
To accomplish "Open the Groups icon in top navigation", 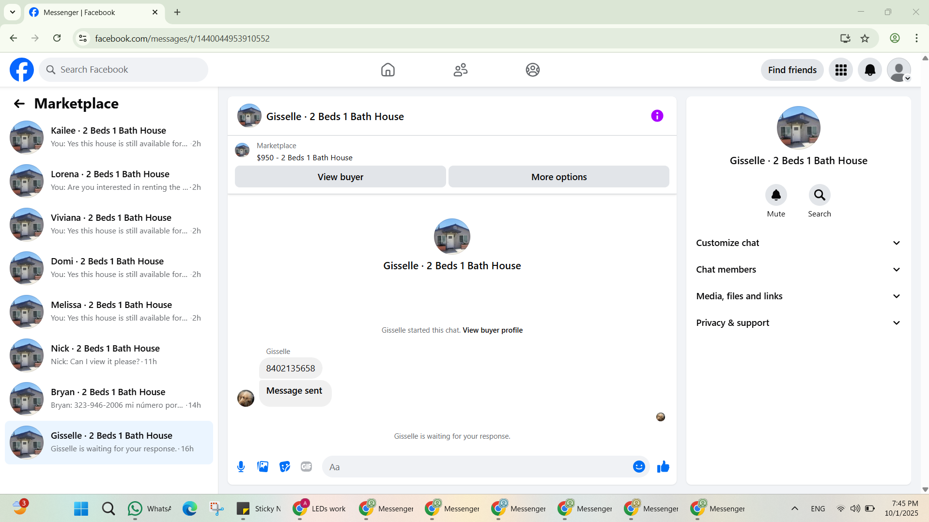I will pos(533,70).
